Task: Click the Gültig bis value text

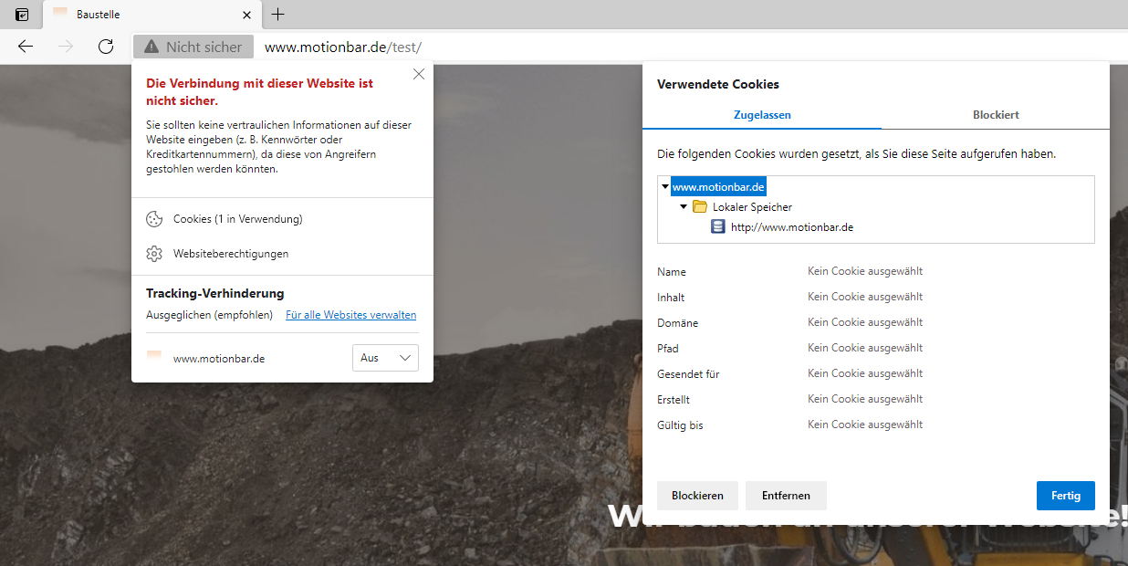Action: (865, 424)
